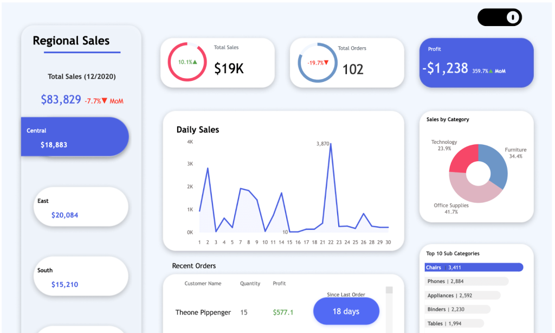Click the Recent Orders table scrollbar

tap(389, 309)
